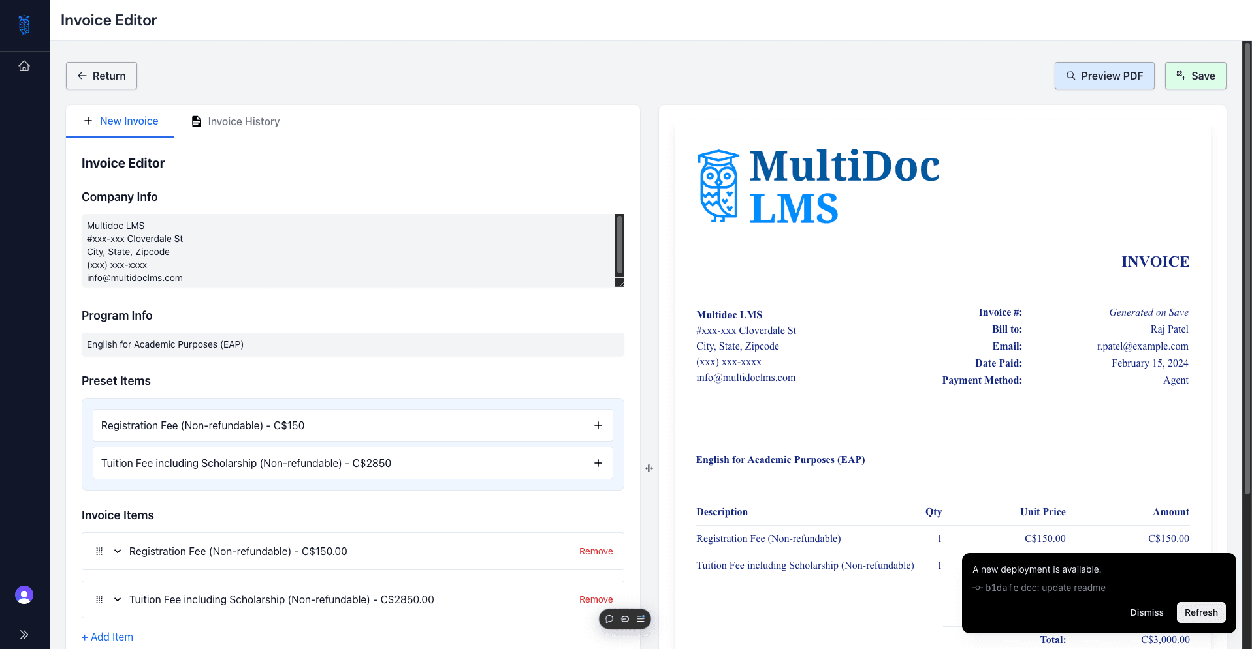Grab the drag handle of the Registration Fee item
The width and height of the screenshot is (1252, 649).
coord(99,551)
